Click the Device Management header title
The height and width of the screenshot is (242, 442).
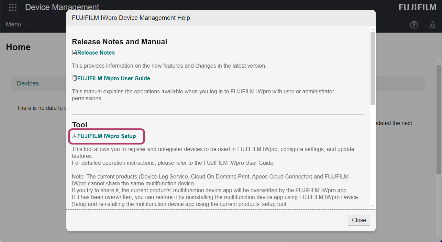[x=62, y=7]
